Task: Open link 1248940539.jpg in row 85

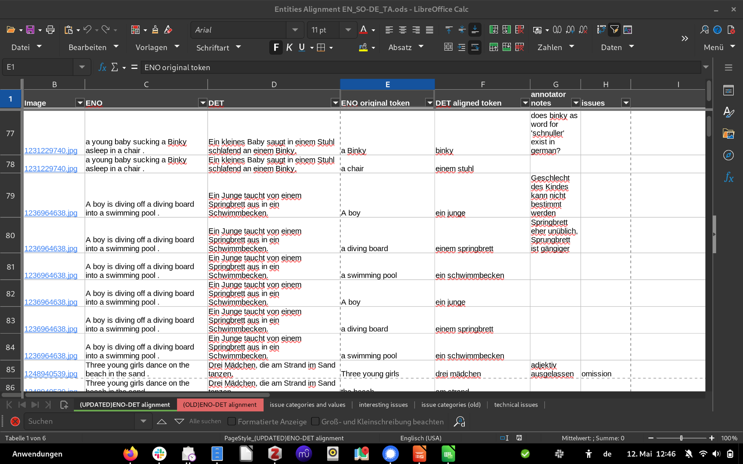Action: coord(51,374)
